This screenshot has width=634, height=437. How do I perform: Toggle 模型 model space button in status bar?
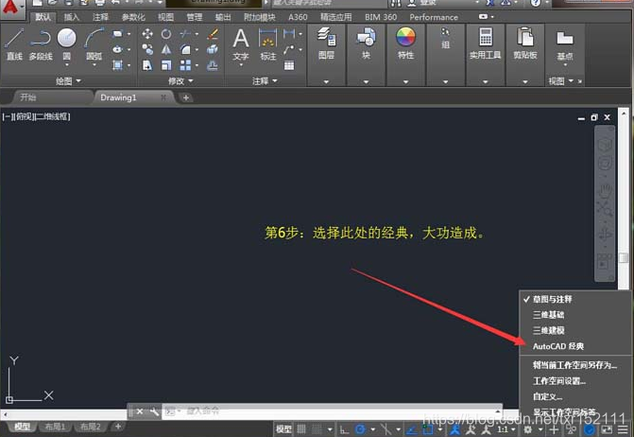pos(283,428)
